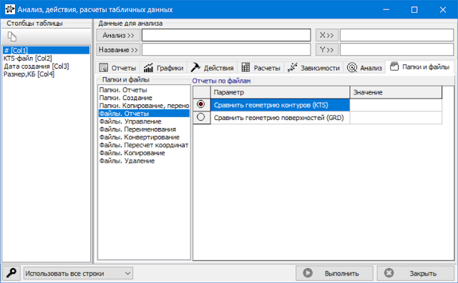Open the Действия tab
The height and width of the screenshot is (283, 458).
pos(212,68)
